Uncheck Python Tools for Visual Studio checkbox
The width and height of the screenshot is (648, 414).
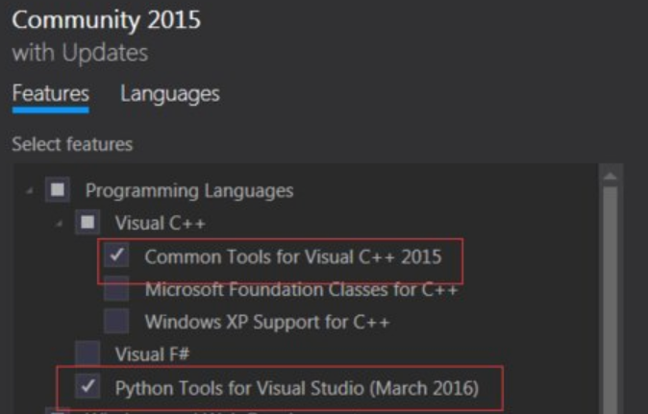point(87,387)
